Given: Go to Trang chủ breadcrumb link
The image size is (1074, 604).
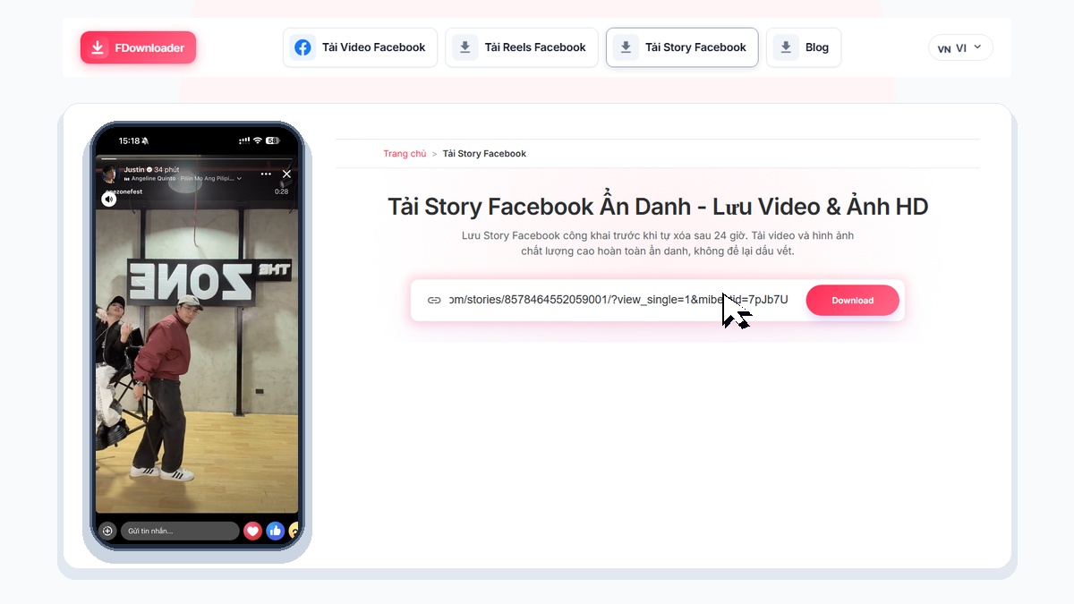Looking at the screenshot, I should click(x=405, y=154).
